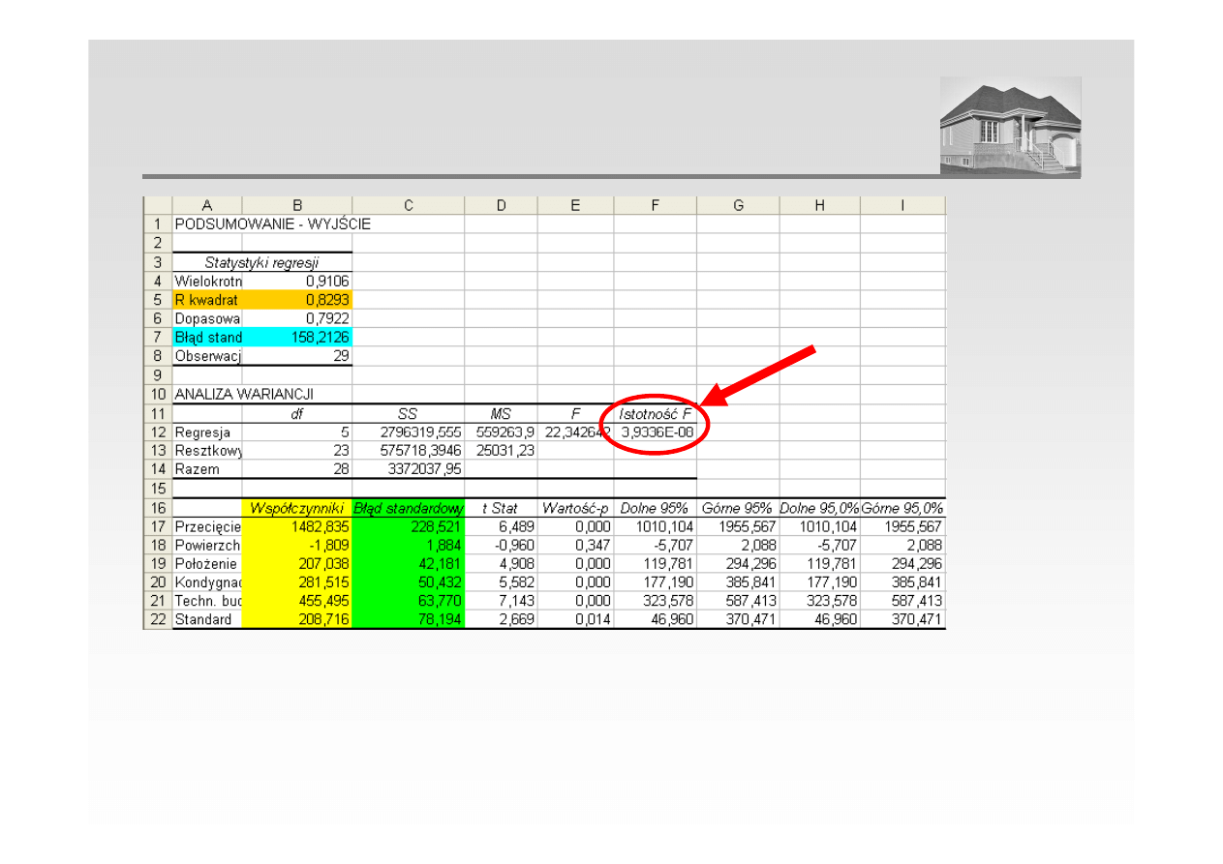1223x864 pixels.
Task: Click the yellow Współczynniki header cell
Action: click(x=297, y=508)
